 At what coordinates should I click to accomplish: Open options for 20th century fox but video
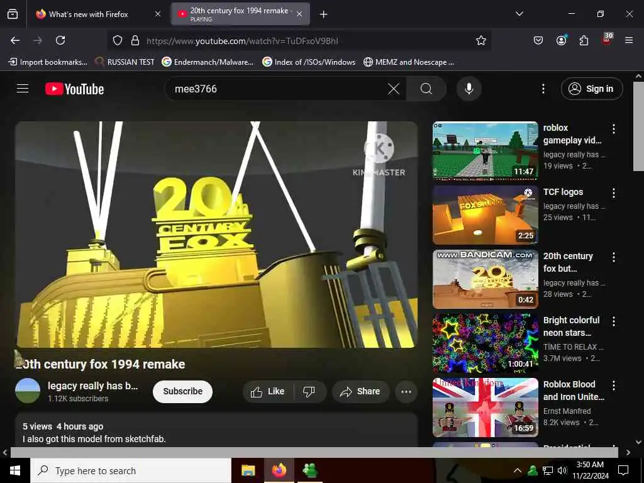(614, 257)
